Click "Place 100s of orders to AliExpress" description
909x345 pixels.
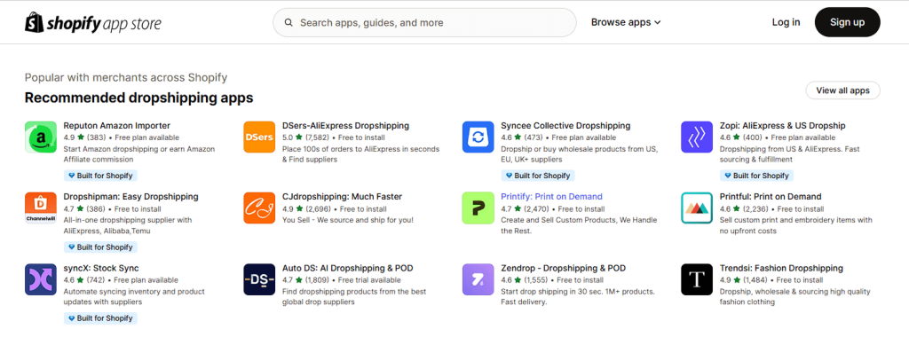pos(360,154)
